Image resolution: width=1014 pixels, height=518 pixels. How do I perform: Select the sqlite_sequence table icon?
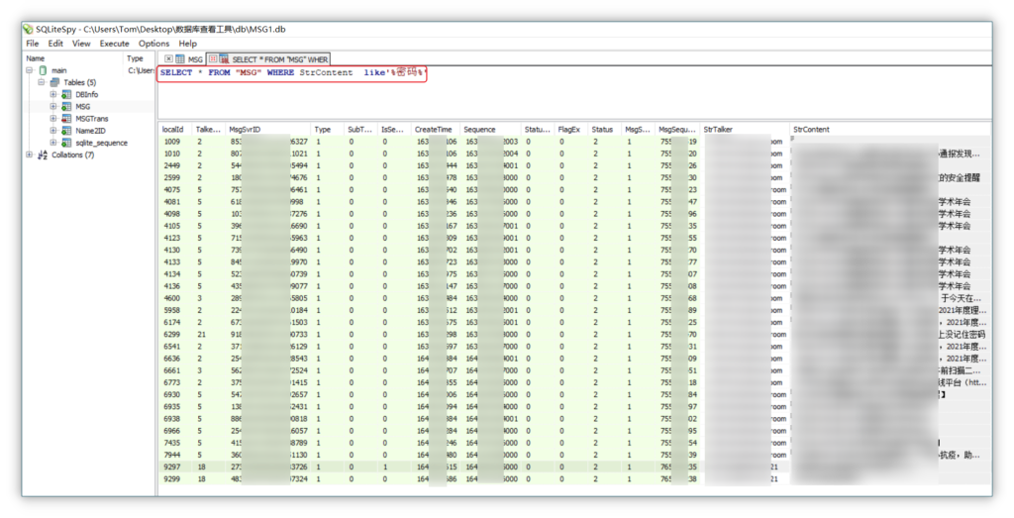click(66, 143)
